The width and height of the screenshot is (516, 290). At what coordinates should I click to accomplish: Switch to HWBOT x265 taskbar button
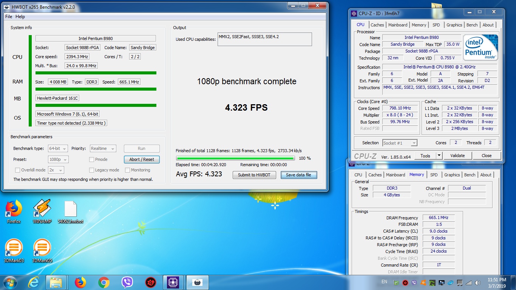197,282
